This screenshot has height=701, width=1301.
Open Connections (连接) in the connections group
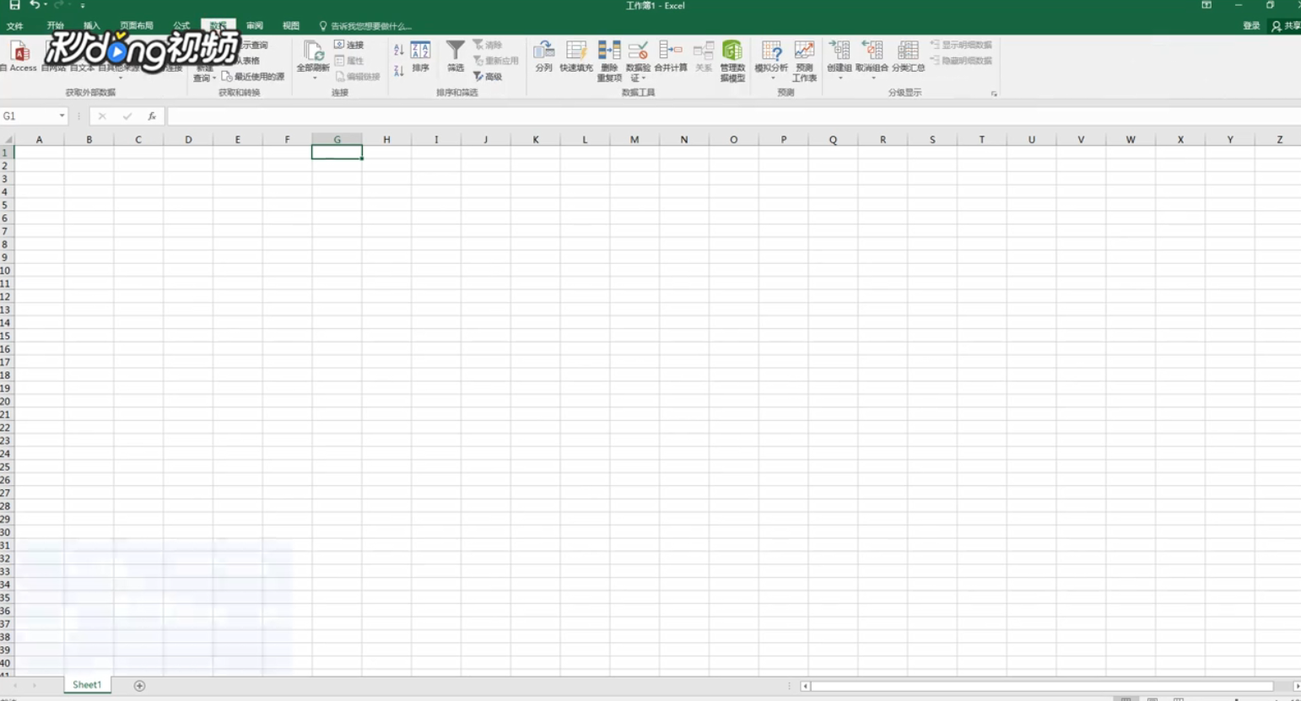(348, 45)
